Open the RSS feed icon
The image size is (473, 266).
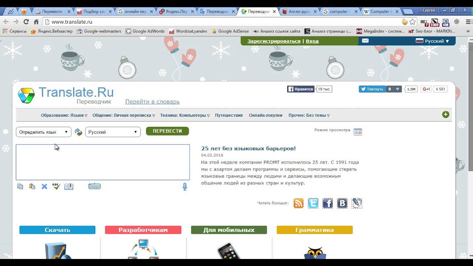(x=299, y=203)
